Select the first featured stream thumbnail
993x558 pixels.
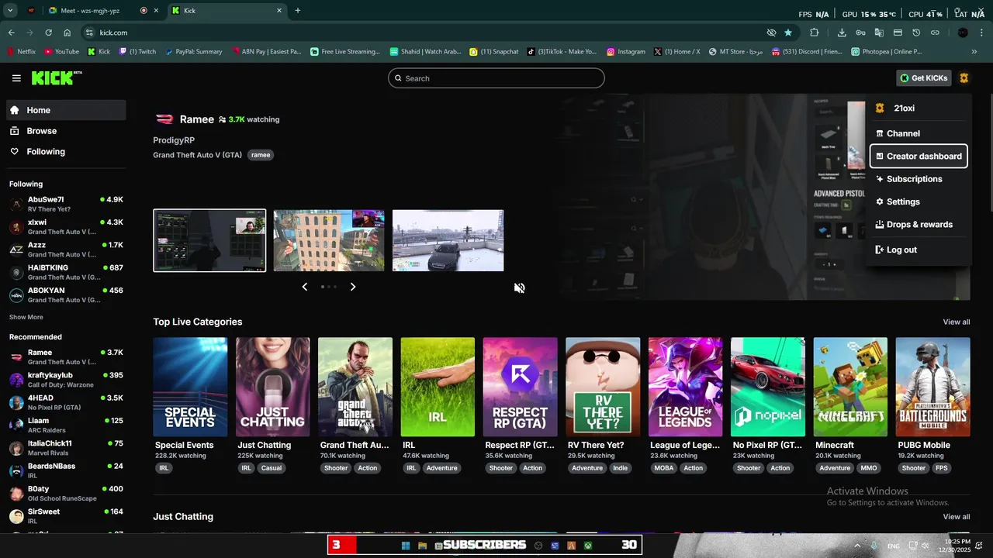[x=209, y=240]
